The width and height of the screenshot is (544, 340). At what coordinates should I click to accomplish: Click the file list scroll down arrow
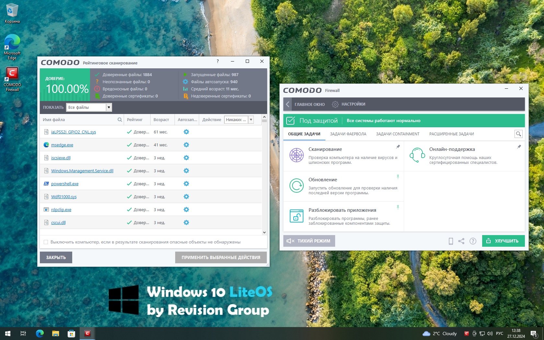coord(264,232)
